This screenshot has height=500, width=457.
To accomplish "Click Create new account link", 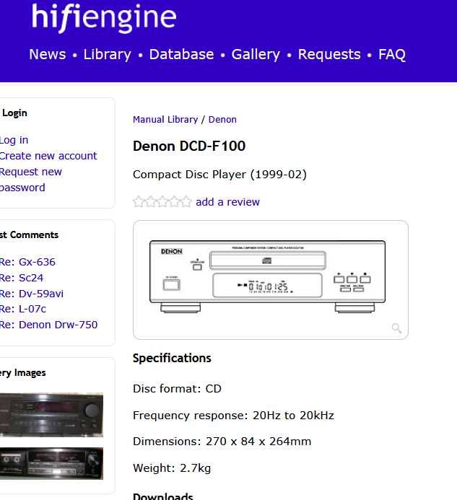I will pyautogui.click(x=48, y=156).
